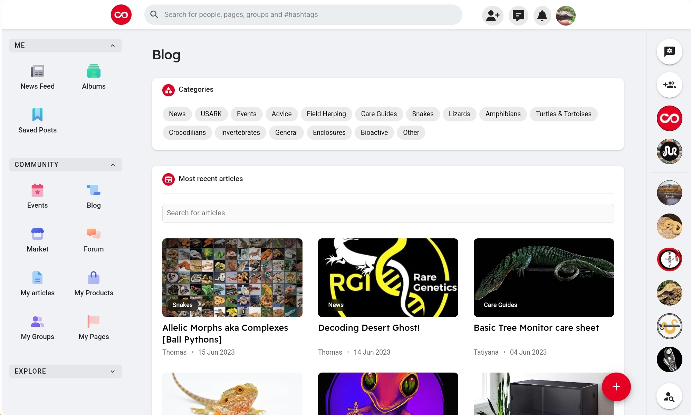Go to News Feed
The width and height of the screenshot is (691, 415).
(37, 77)
